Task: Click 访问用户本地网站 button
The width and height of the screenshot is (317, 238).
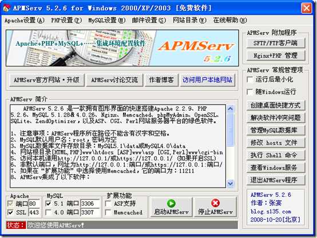Action: (x=208, y=80)
